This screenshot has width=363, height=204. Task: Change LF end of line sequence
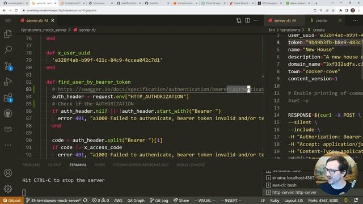pyautogui.click(x=263, y=200)
